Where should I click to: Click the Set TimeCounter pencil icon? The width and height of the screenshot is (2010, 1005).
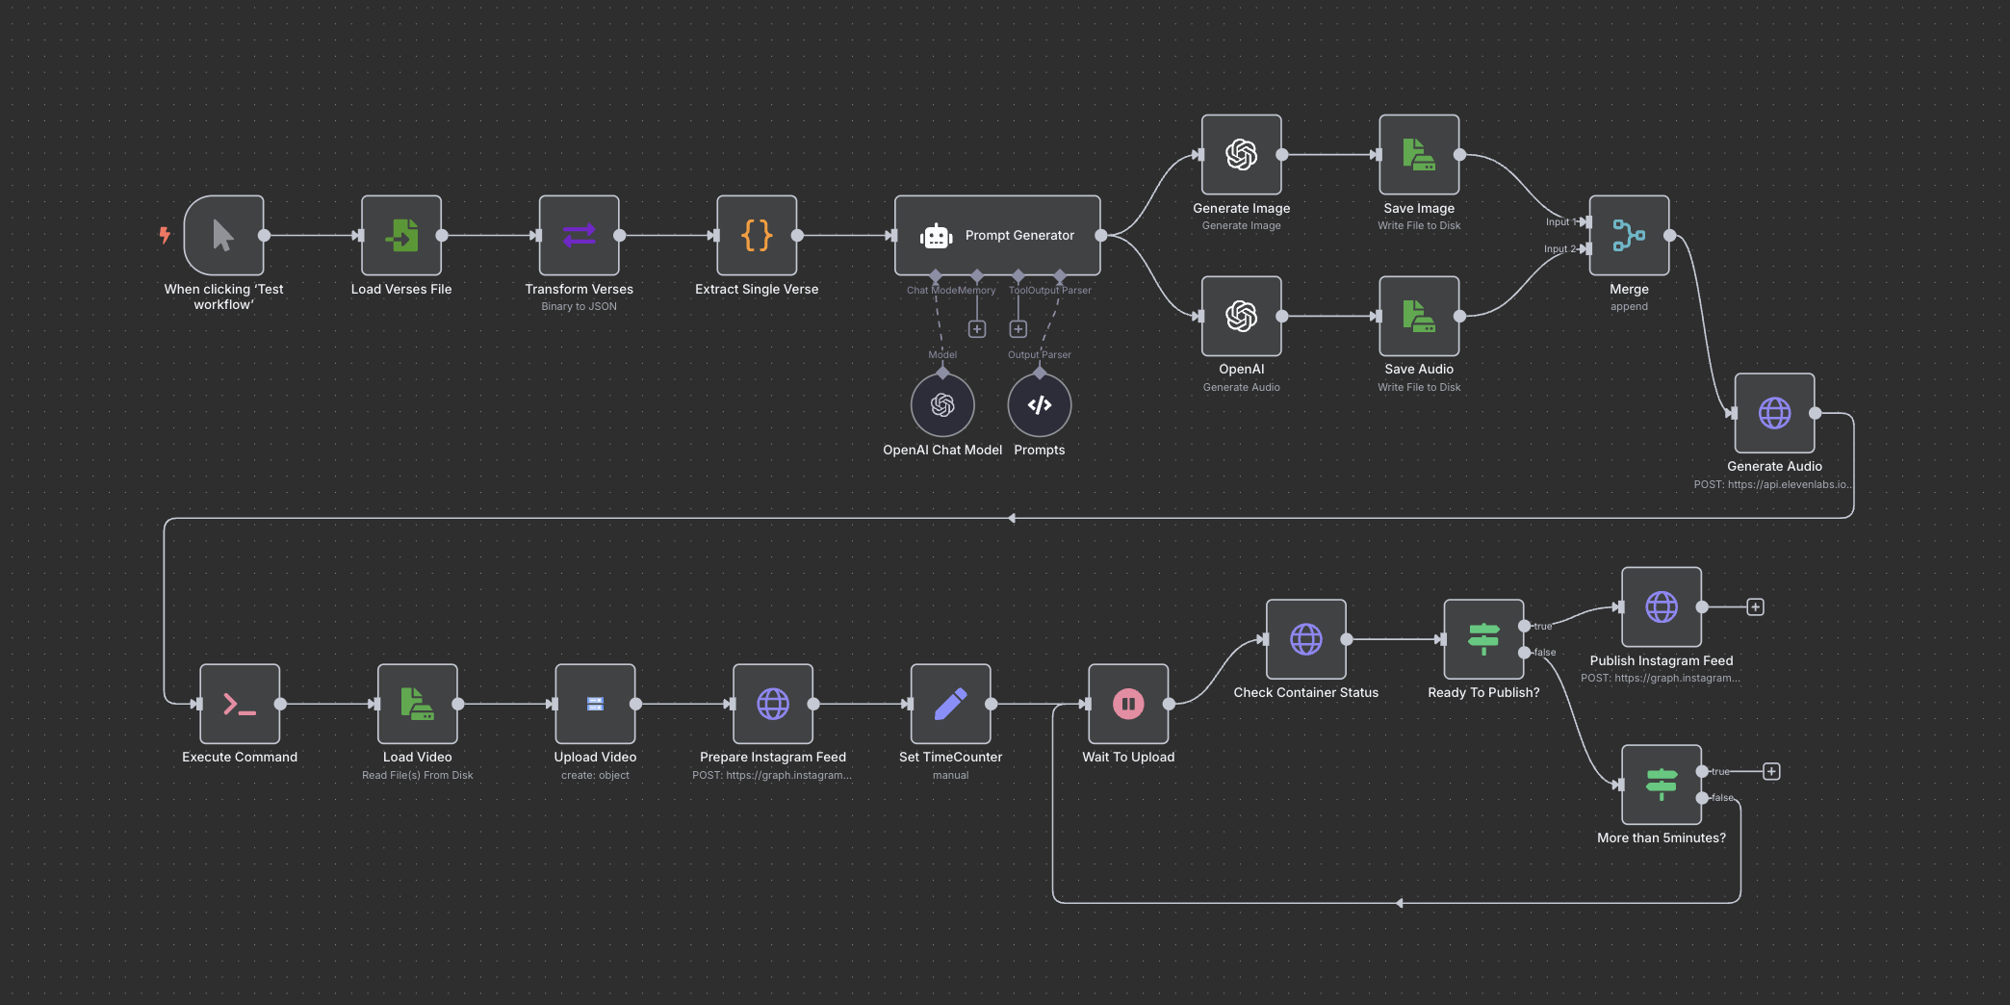tap(950, 704)
